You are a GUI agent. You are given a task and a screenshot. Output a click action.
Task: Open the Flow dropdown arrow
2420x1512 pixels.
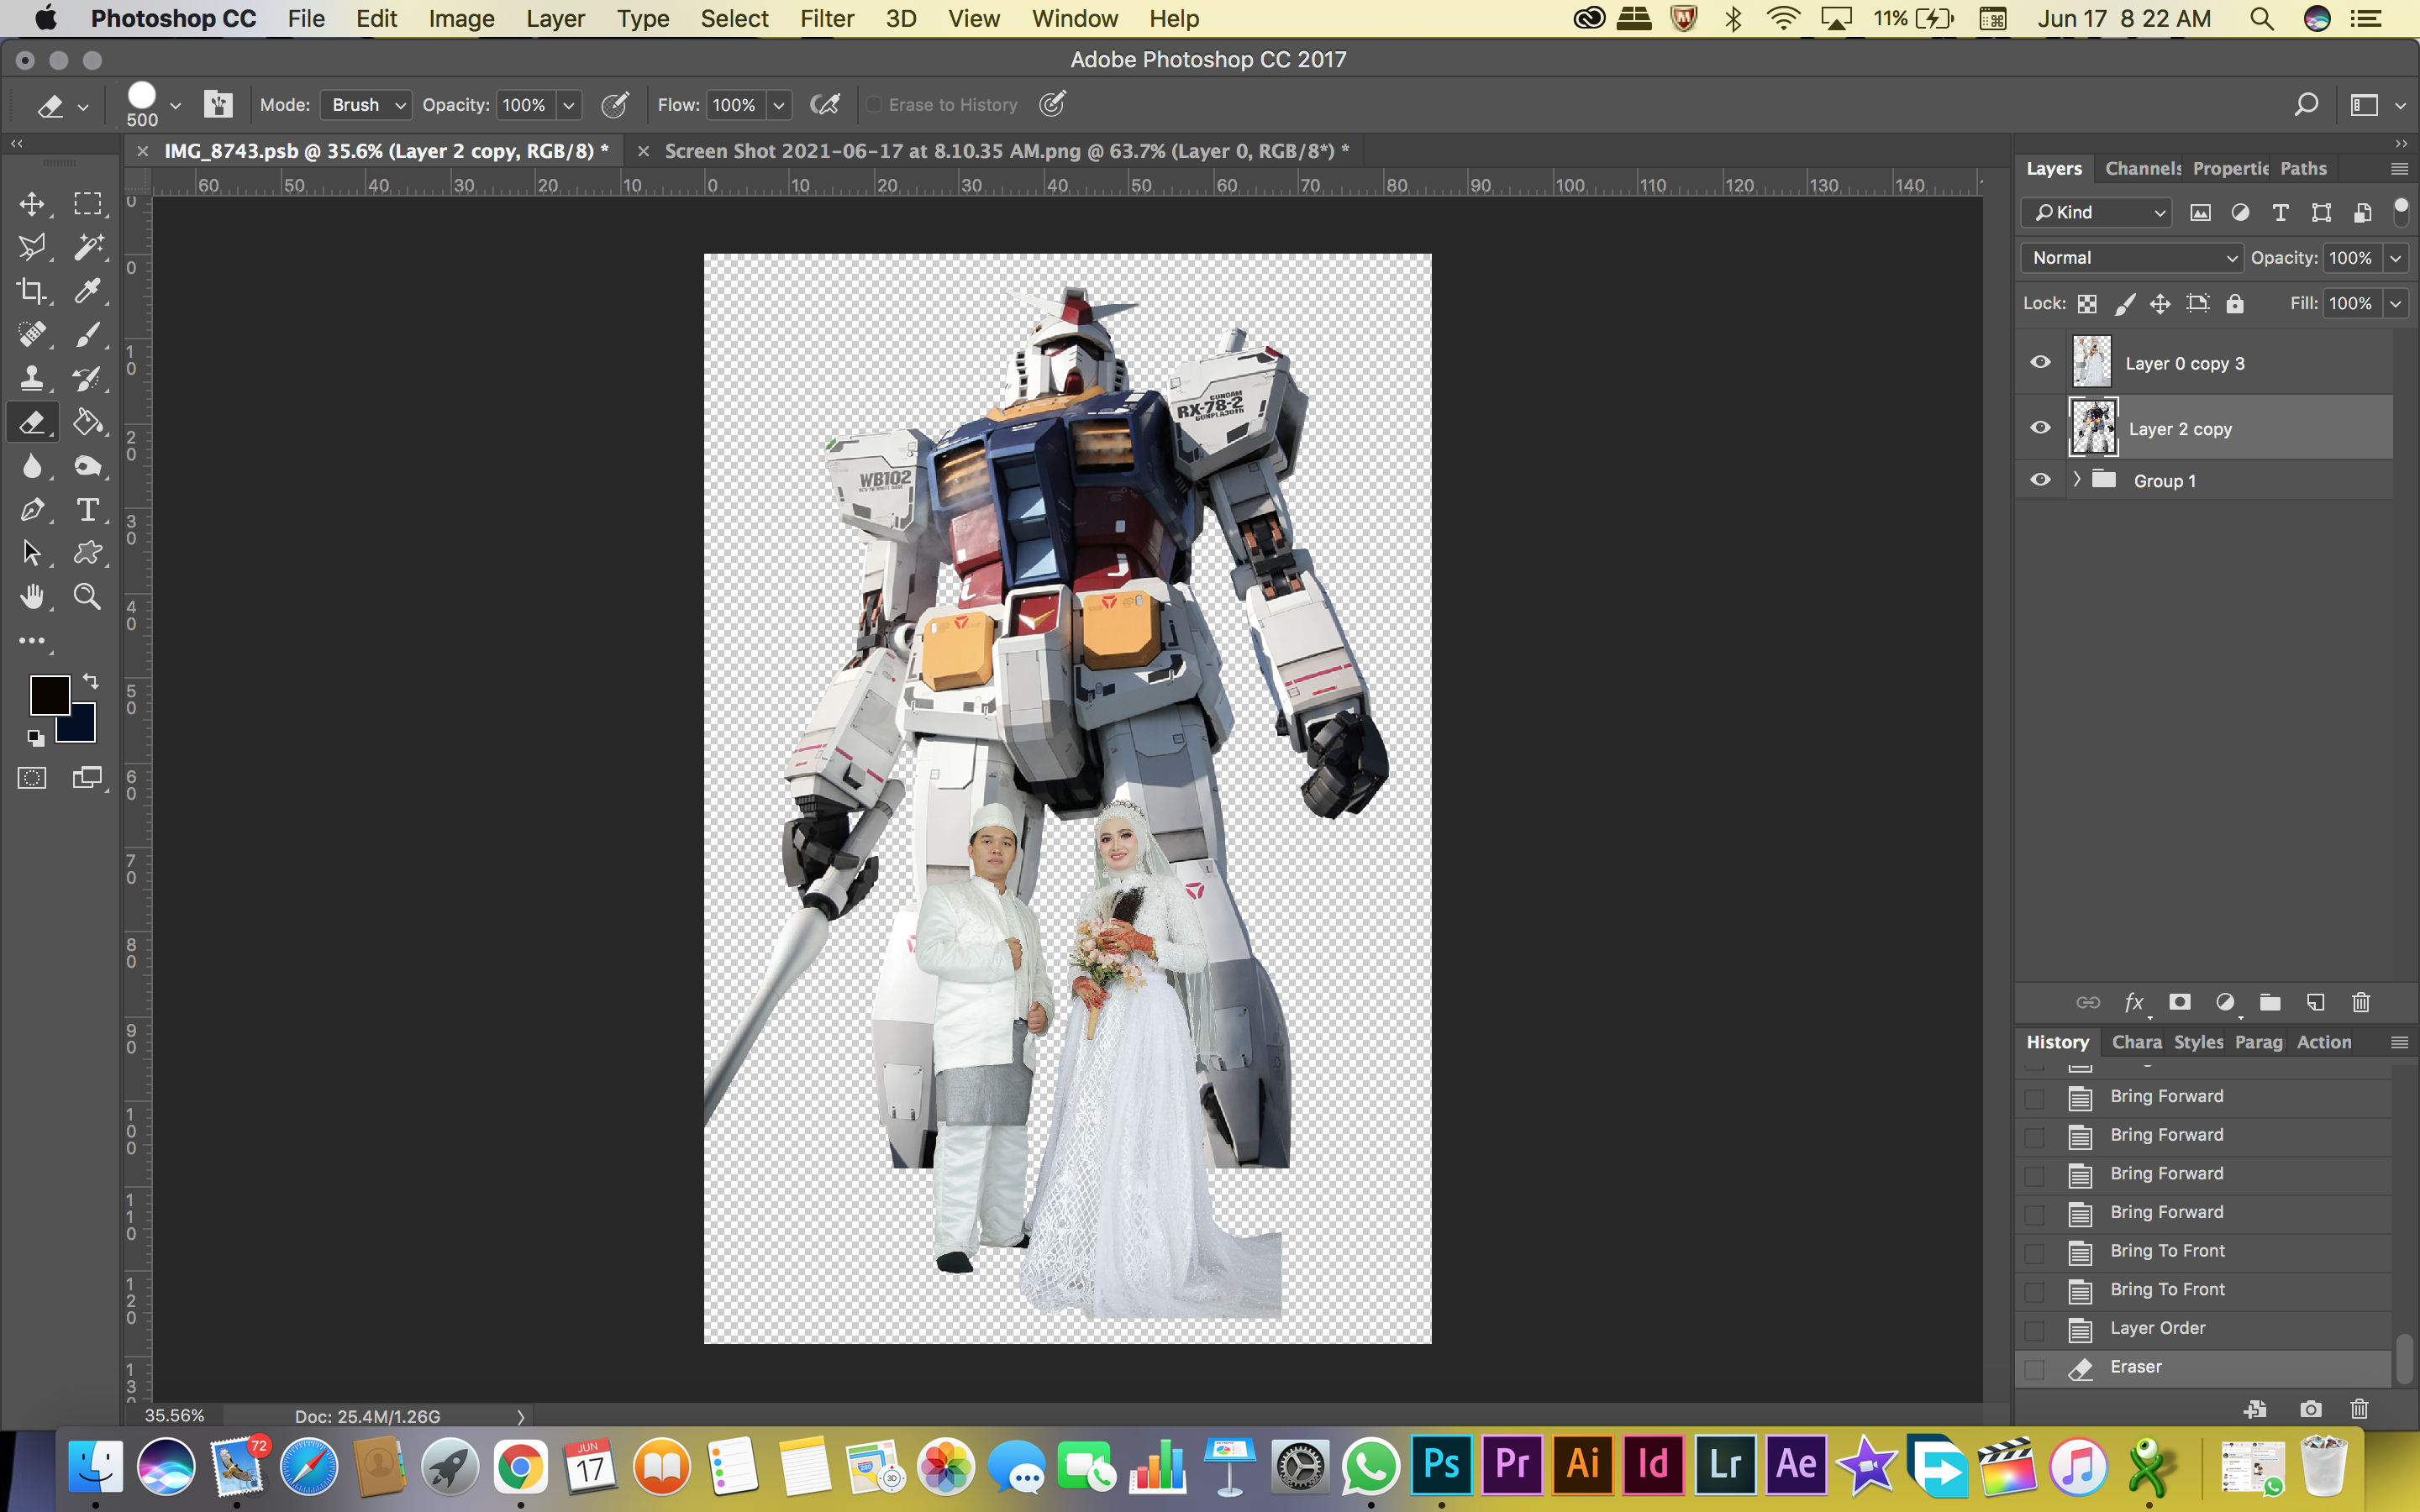[778, 104]
